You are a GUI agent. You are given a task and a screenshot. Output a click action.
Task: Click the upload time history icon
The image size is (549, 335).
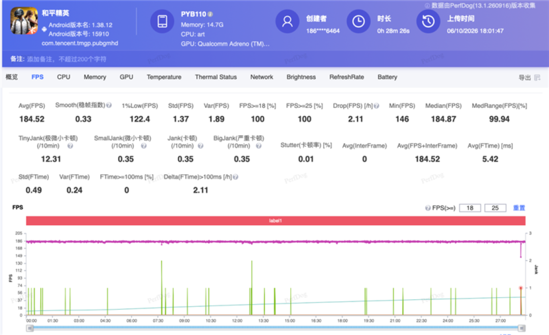point(428,21)
